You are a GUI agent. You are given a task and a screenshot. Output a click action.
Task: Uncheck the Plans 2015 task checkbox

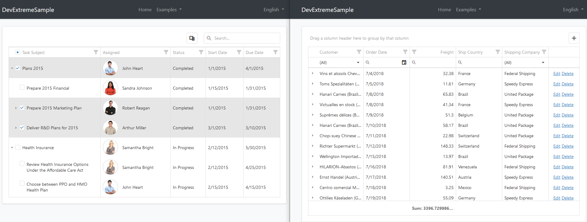(x=18, y=68)
